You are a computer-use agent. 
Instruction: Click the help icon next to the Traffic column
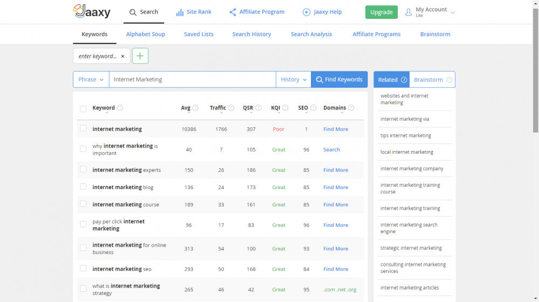click(x=231, y=107)
